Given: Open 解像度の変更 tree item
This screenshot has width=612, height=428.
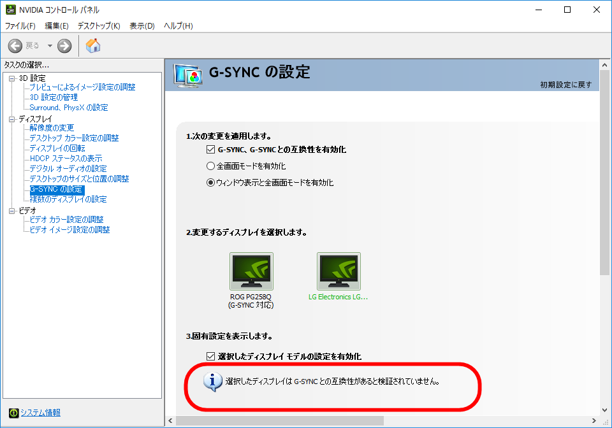Looking at the screenshot, I should [x=52, y=127].
